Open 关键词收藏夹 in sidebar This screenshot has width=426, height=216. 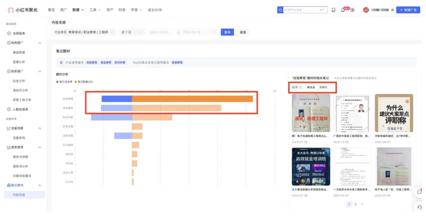tap(22, 176)
